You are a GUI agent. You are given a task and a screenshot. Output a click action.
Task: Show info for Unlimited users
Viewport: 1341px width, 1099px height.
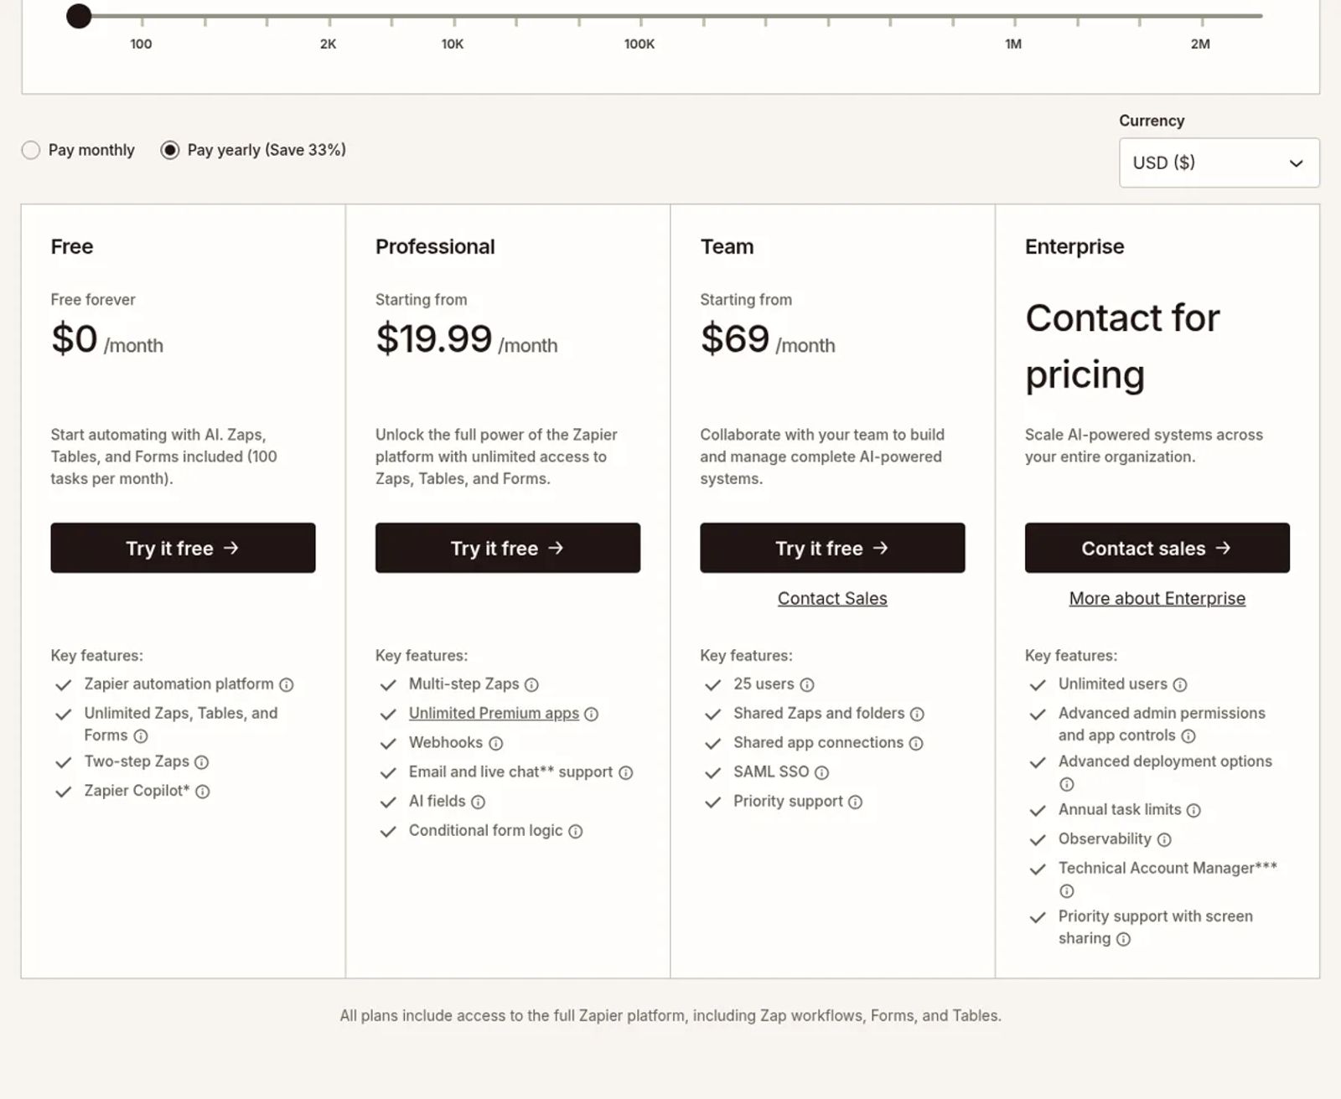(1180, 685)
